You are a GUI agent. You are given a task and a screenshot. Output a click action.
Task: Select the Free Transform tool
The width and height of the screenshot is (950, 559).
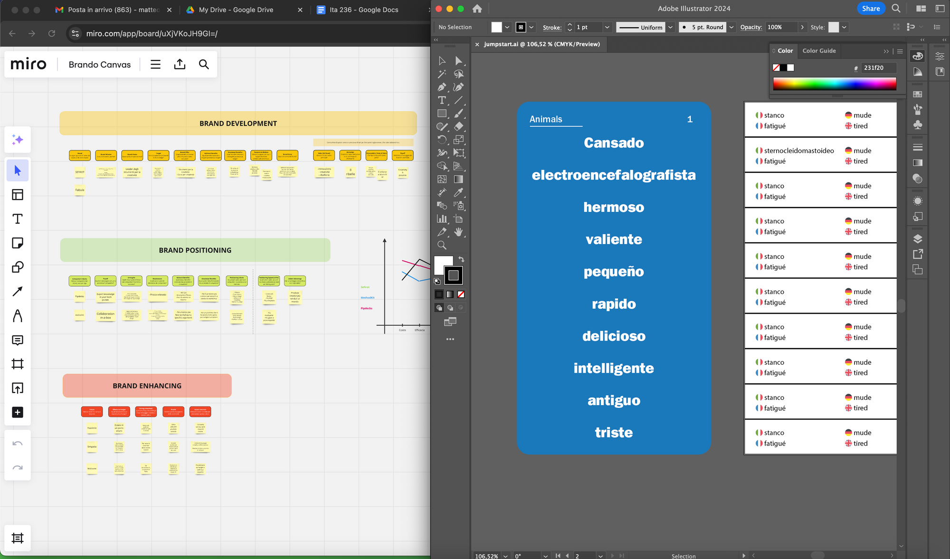(458, 153)
